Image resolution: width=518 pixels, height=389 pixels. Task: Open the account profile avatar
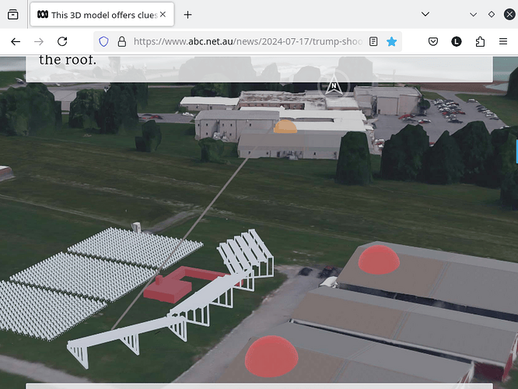point(457,41)
